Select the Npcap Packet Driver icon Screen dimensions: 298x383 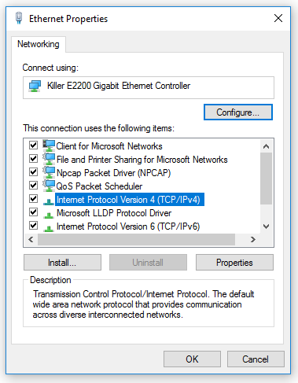[x=49, y=172]
